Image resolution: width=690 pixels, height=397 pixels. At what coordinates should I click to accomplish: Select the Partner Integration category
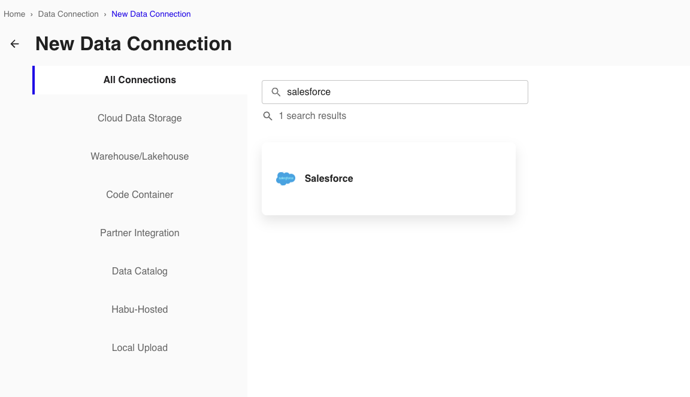tap(140, 233)
